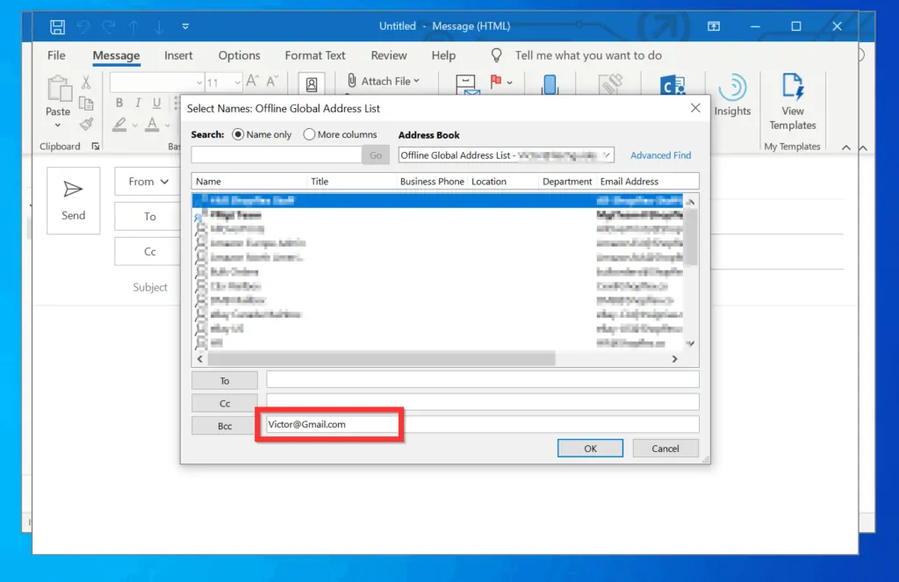The image size is (899, 582).
Task: Click the Undo icon in quick access toolbar
Action: (83, 25)
